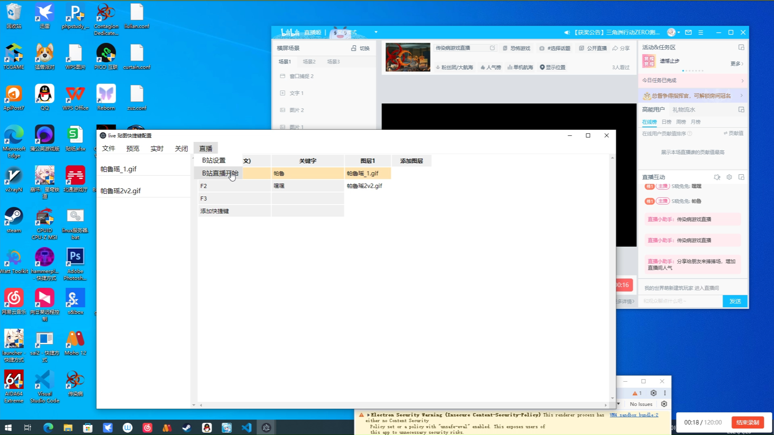The image size is (774, 435).
Task: Select the F2 shortcut cell
Action: 234,186
